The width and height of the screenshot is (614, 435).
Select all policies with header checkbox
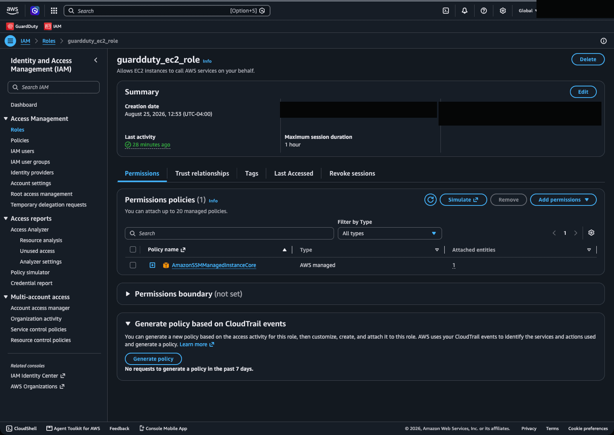(133, 250)
